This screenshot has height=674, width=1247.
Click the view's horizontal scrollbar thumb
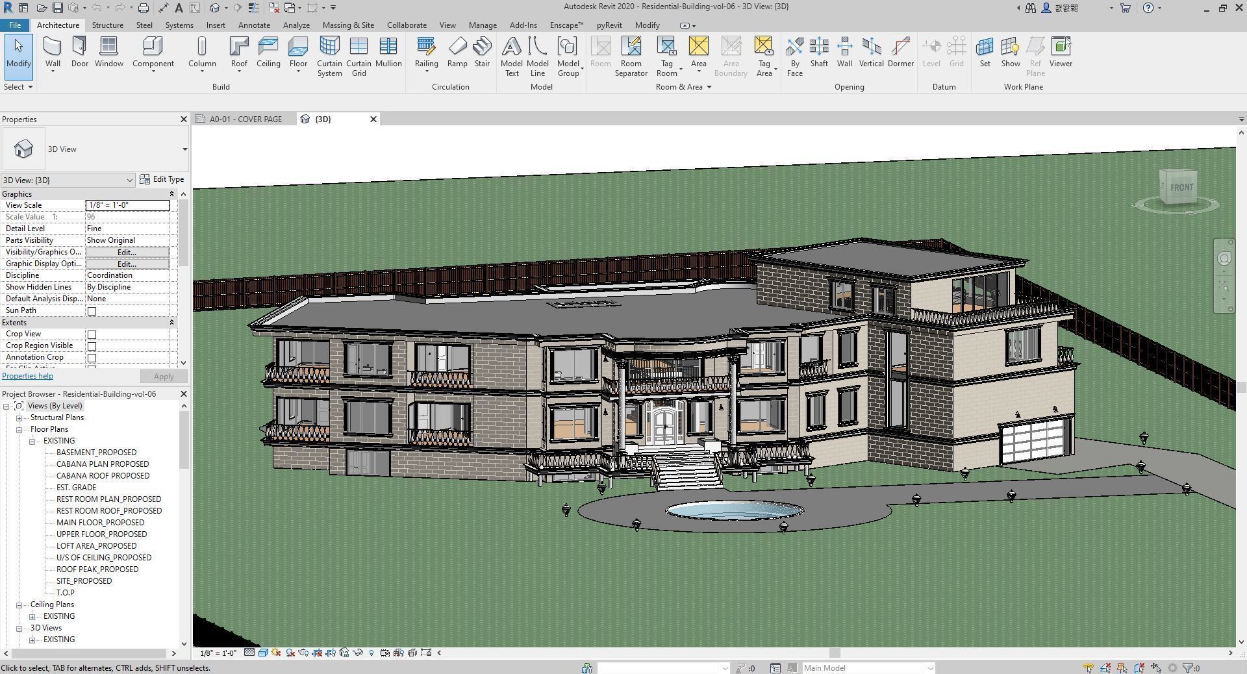[835, 653]
